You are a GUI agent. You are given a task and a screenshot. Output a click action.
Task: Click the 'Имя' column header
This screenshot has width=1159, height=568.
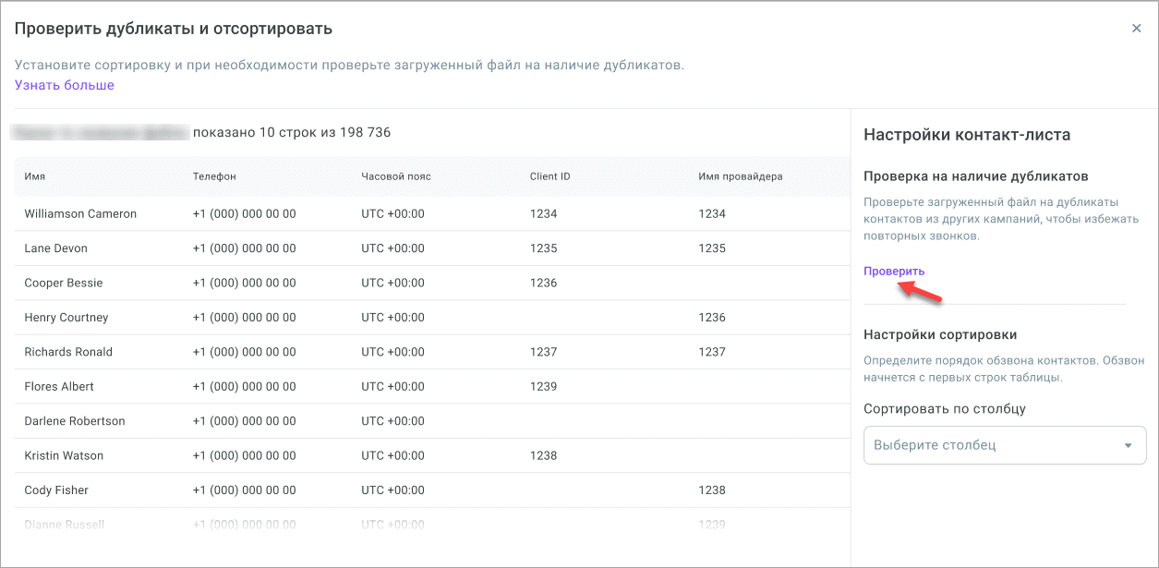point(35,176)
